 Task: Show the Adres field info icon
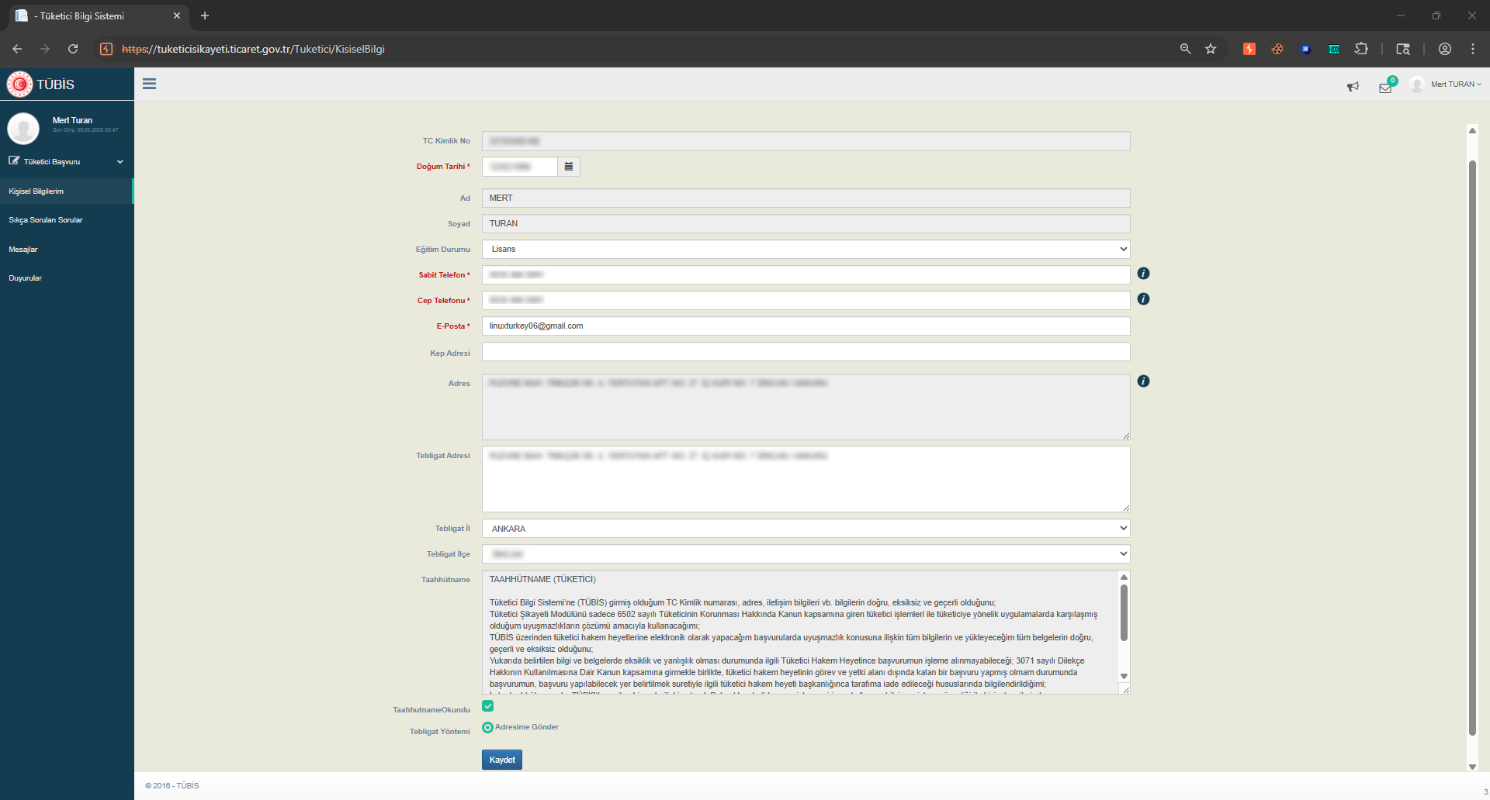[1143, 381]
